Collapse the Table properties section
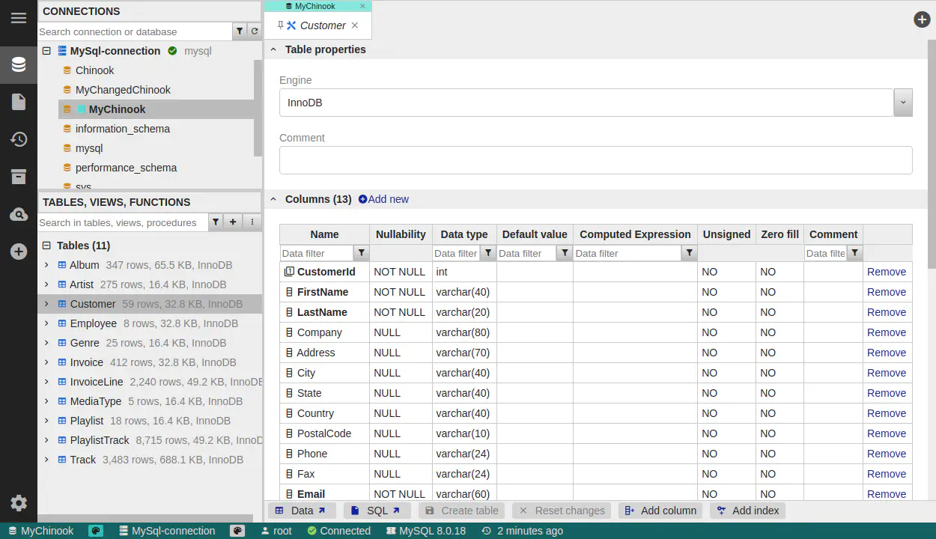 click(273, 49)
